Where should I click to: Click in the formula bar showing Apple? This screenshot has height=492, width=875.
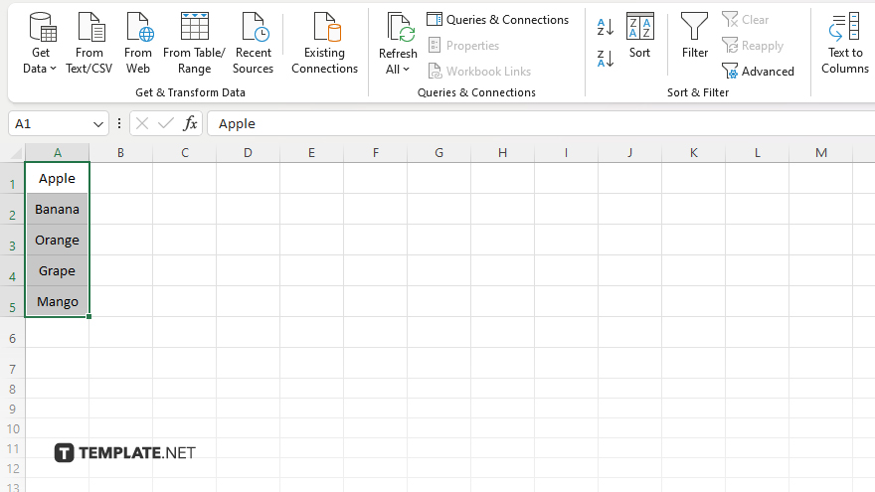tap(537, 123)
